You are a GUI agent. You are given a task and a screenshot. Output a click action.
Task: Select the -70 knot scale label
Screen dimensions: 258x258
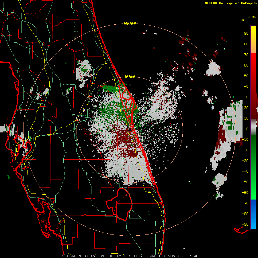(245, 203)
